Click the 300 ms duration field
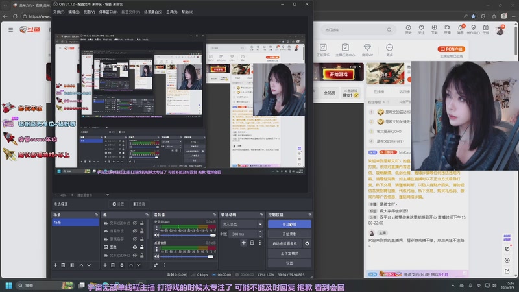The image size is (519, 292). [244, 234]
